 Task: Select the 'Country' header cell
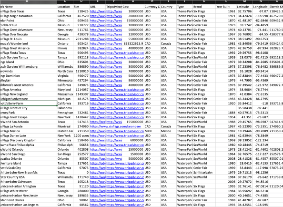coord(168,7)
